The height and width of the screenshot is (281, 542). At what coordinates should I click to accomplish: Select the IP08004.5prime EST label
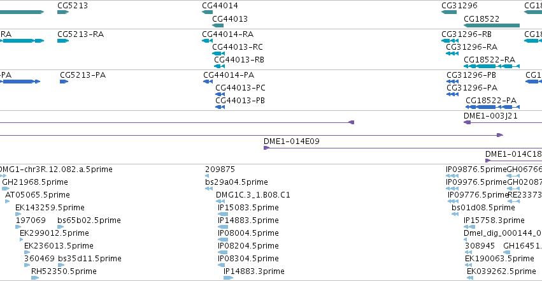point(248,233)
